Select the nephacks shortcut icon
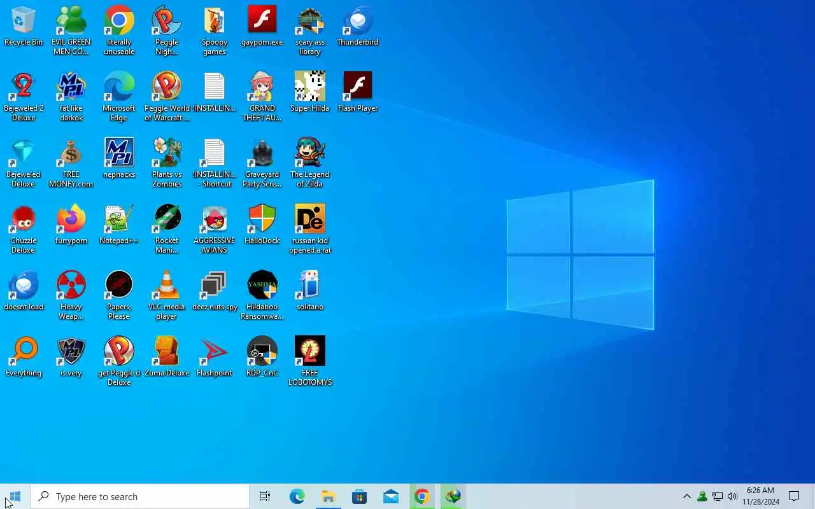The image size is (815, 509). (x=119, y=159)
